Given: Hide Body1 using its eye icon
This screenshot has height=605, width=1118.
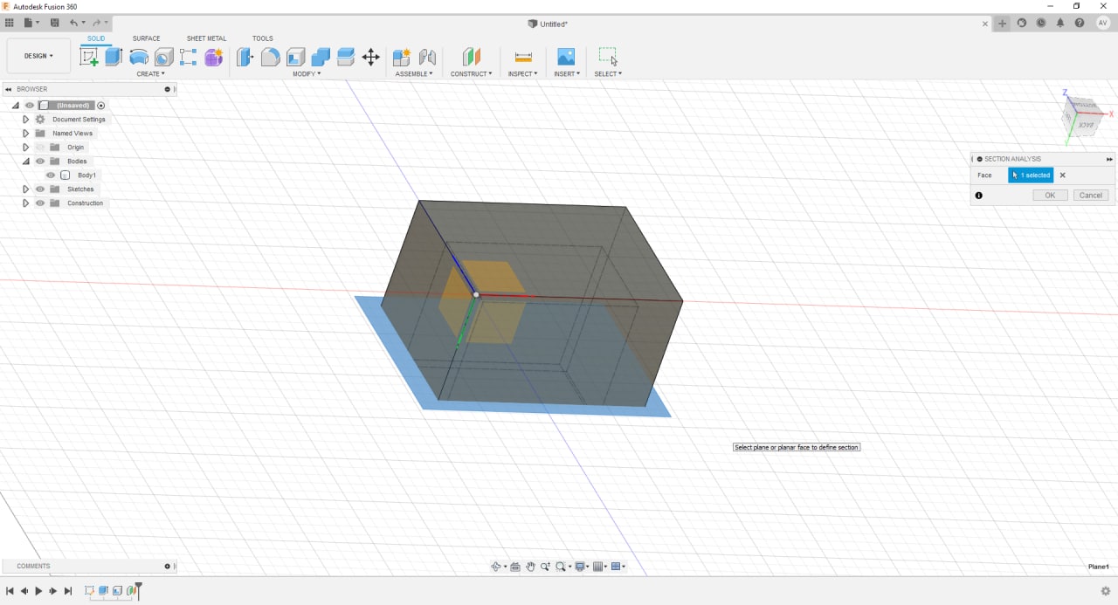Looking at the screenshot, I should click(x=51, y=175).
